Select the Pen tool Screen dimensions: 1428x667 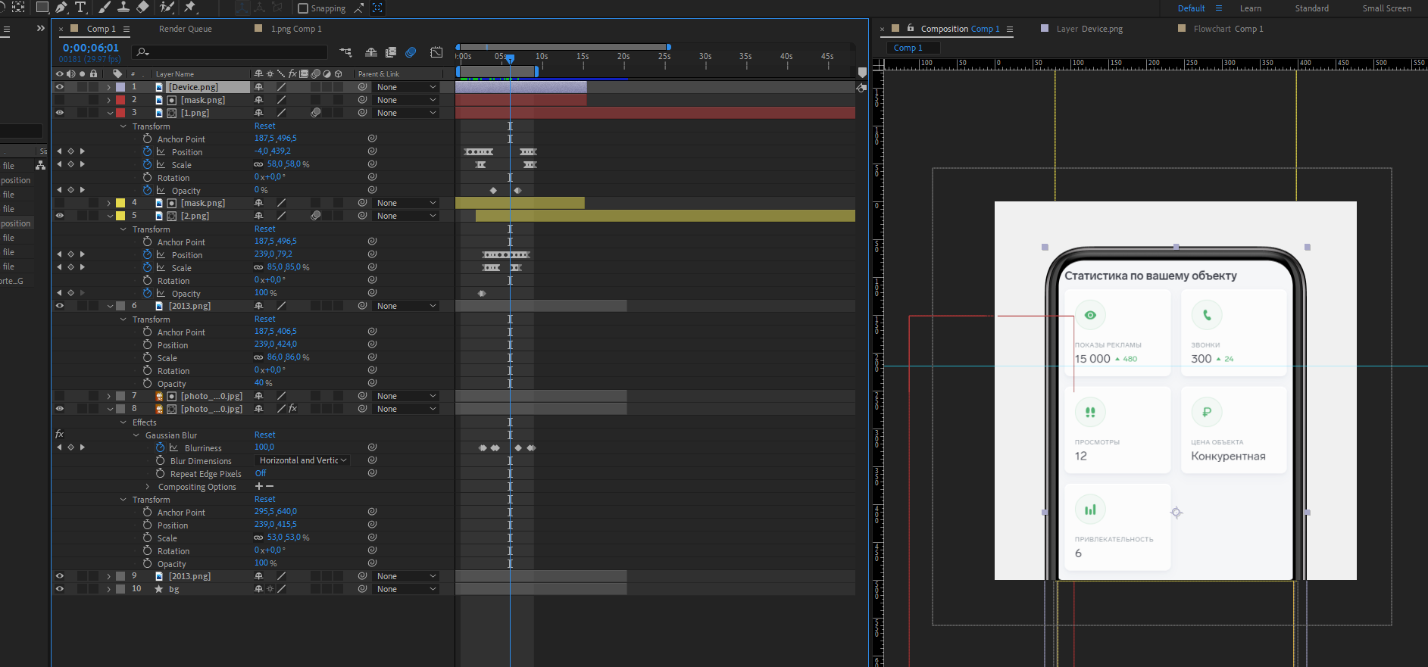pos(61,8)
